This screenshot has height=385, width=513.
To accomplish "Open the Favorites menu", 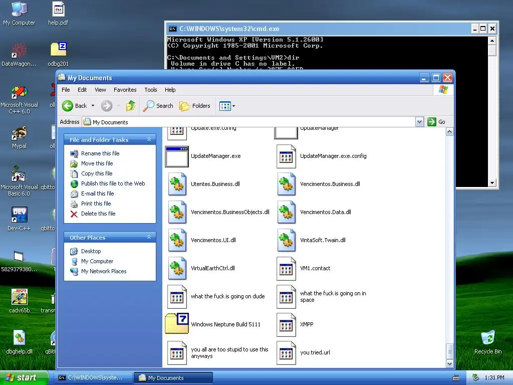I will point(125,90).
